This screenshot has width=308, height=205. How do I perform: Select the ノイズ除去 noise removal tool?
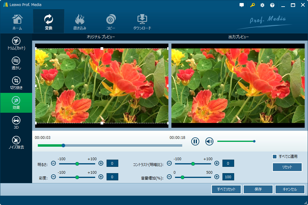point(16,142)
